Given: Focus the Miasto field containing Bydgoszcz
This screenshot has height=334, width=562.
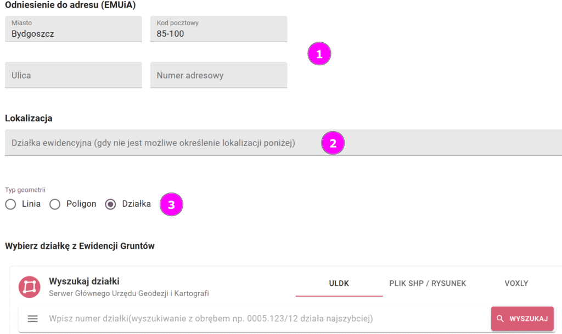Looking at the screenshot, I should 74,29.
